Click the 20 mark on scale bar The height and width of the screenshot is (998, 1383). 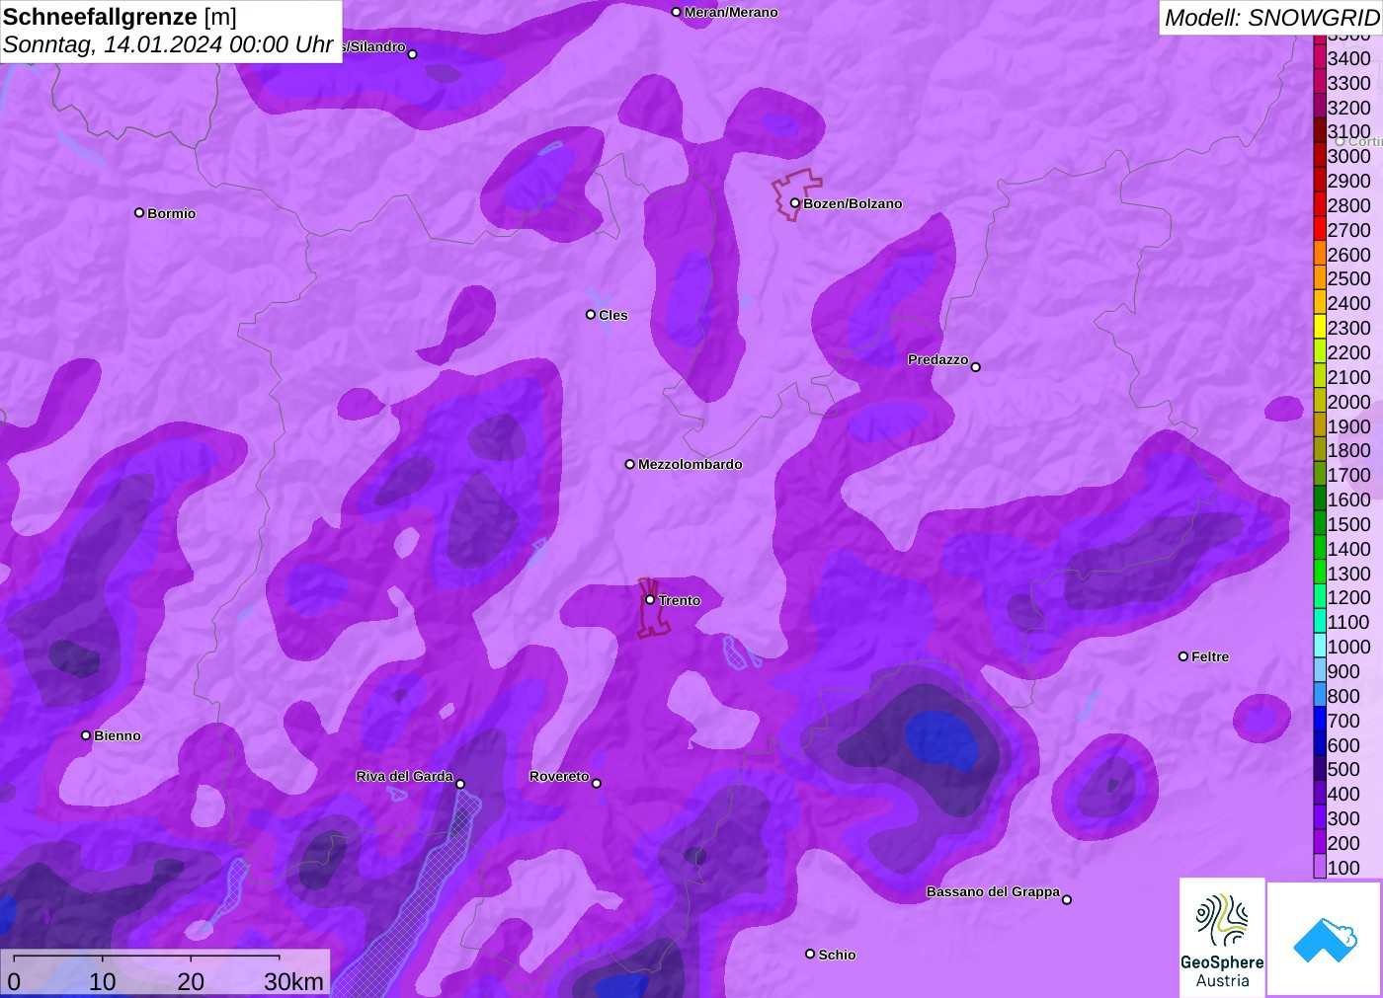pos(191,981)
